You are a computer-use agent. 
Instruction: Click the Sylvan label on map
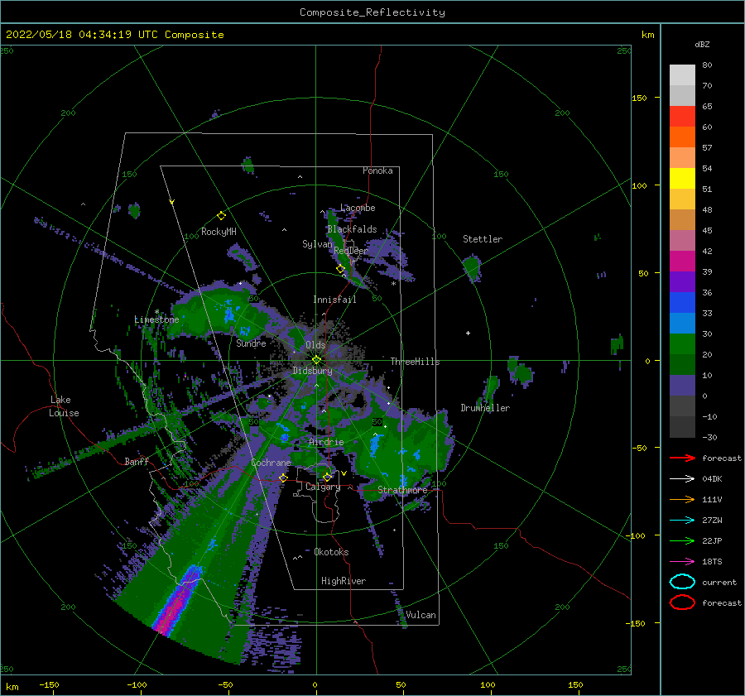coord(317,244)
